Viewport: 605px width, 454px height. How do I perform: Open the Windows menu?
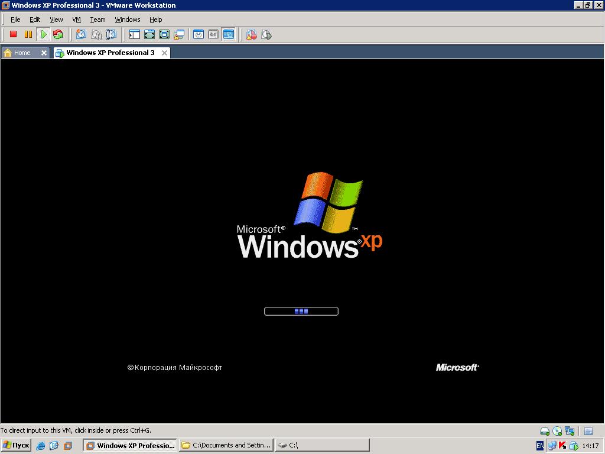click(x=128, y=20)
